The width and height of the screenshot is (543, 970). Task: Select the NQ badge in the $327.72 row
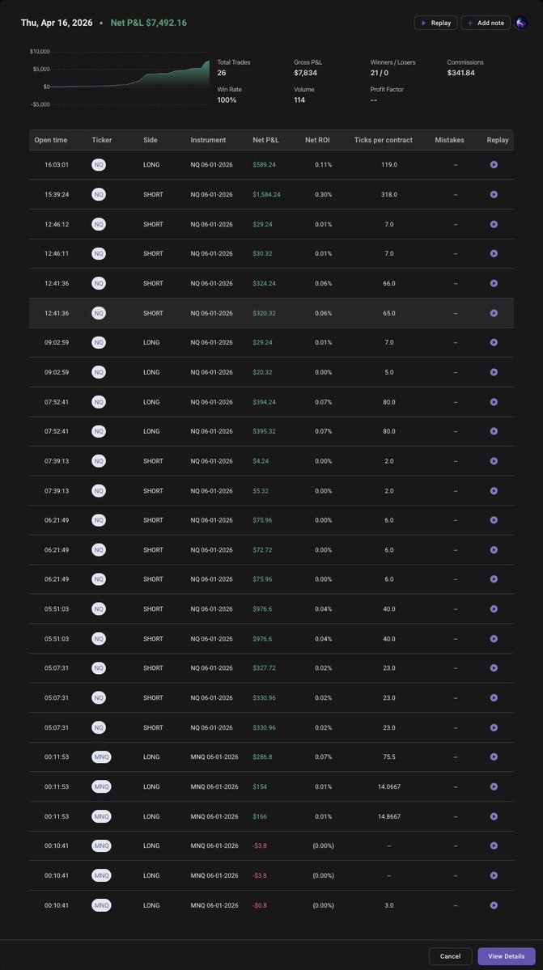click(x=99, y=668)
